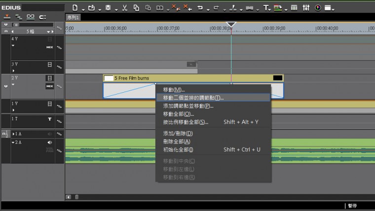Click the Copy icon in toolbar
This screenshot has width=375, height=211.
point(136,8)
